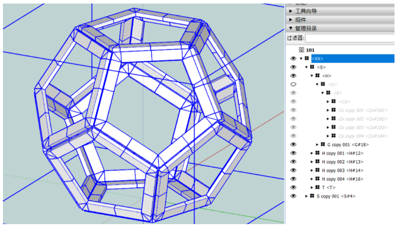Click the component icon beside <S>
The width and height of the screenshot is (401, 233).
(x=312, y=67)
